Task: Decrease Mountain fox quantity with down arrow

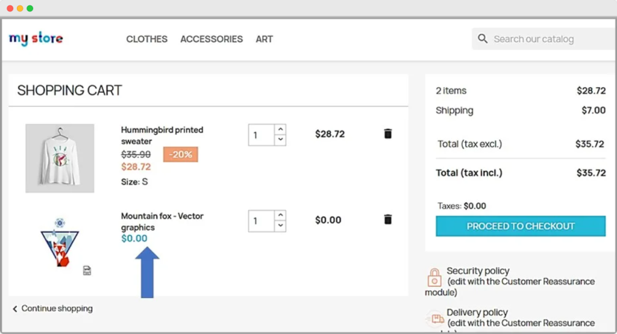Action: [x=280, y=226]
